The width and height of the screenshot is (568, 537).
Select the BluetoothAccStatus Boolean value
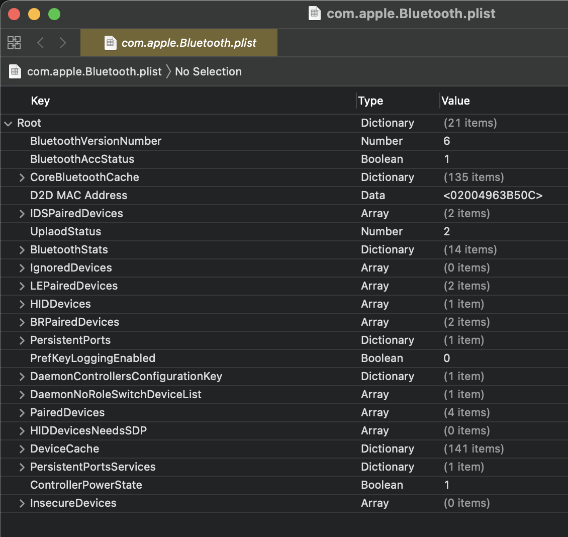(x=446, y=159)
